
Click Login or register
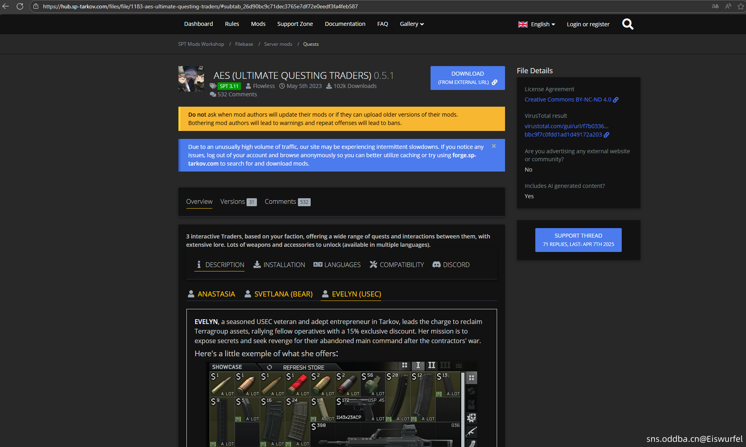(x=588, y=24)
